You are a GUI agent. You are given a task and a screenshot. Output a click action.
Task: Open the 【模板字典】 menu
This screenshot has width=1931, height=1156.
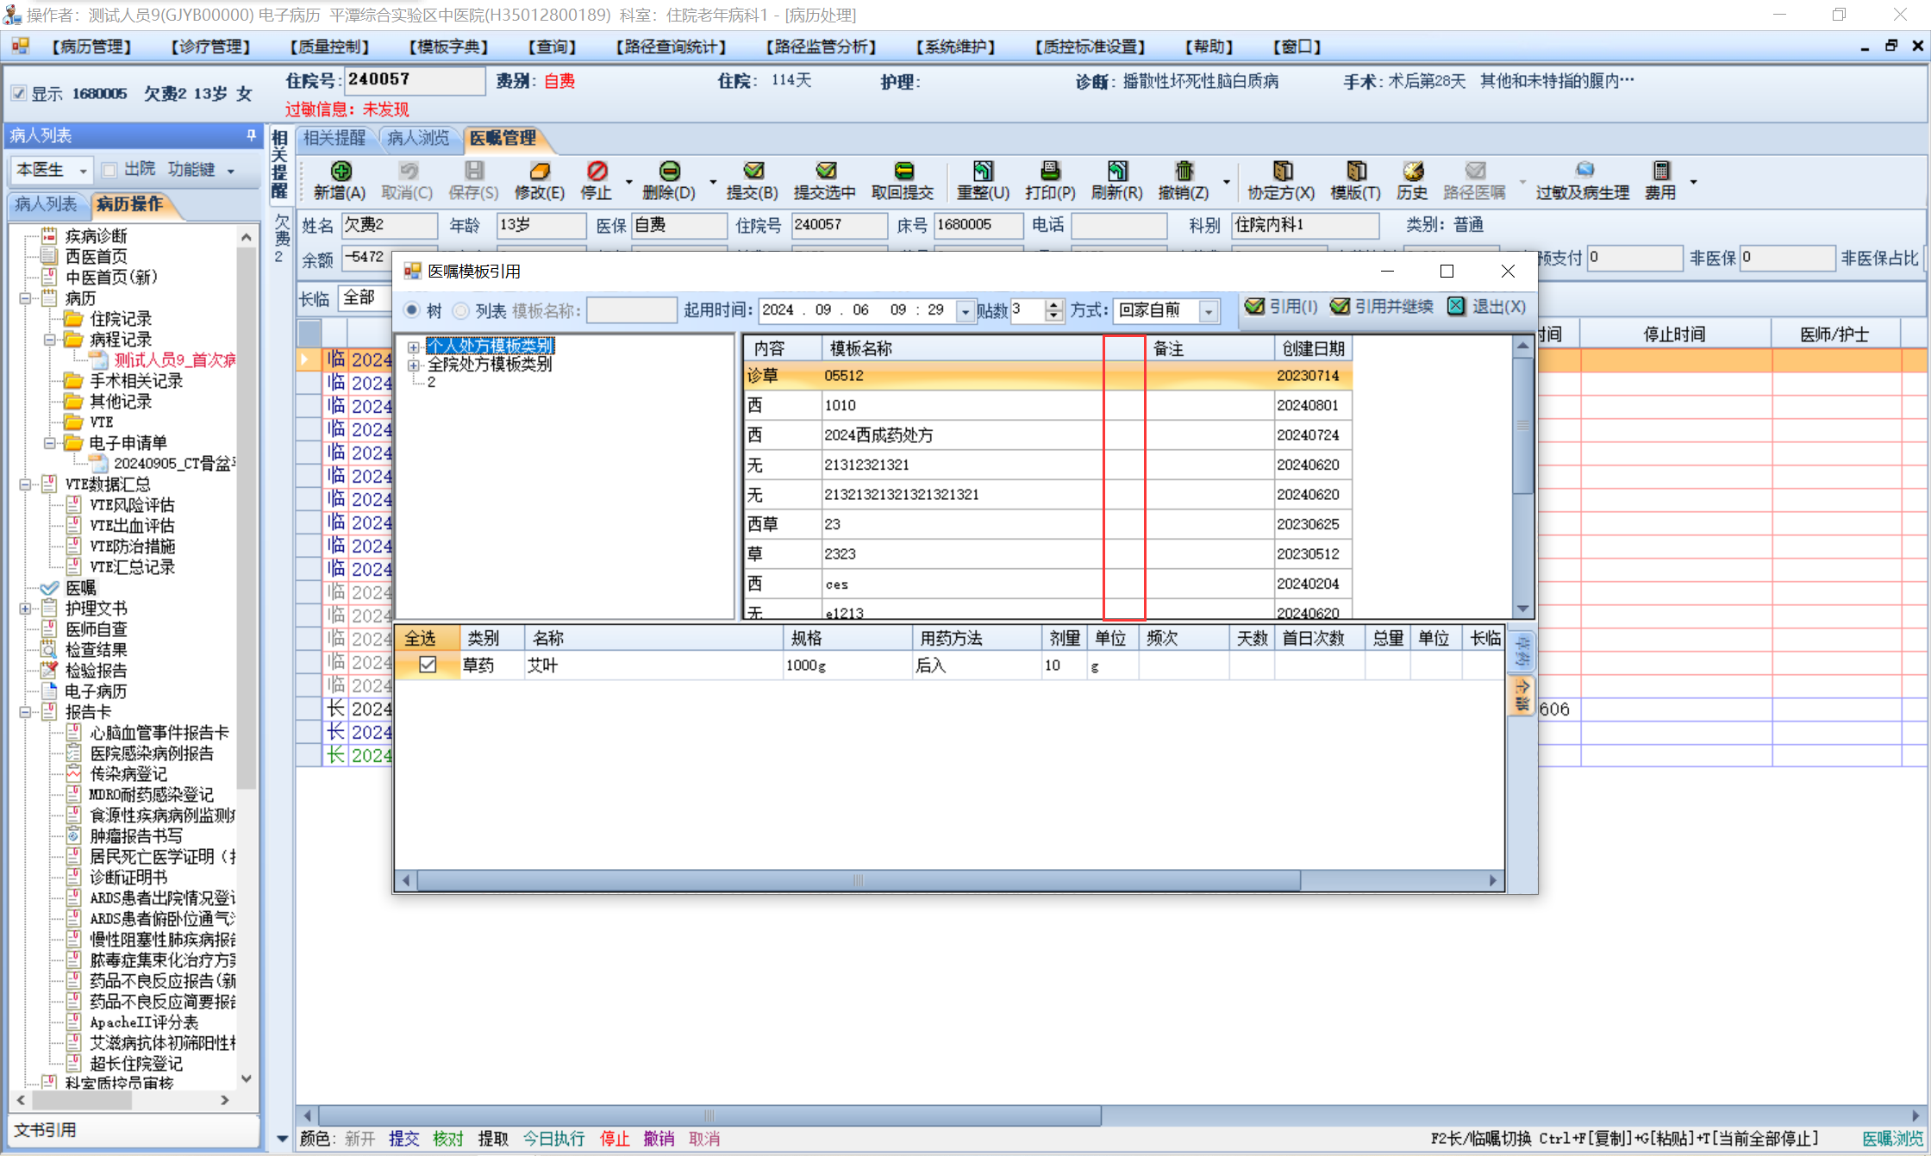(x=448, y=47)
